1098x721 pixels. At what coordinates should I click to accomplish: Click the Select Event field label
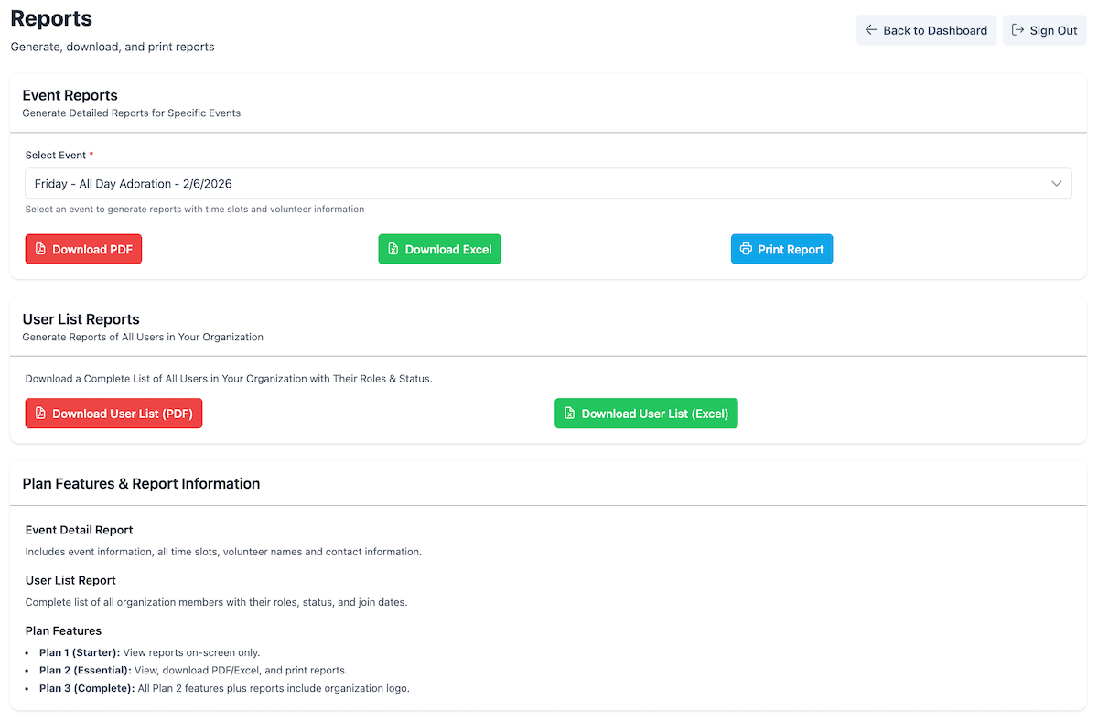pyautogui.click(x=56, y=156)
